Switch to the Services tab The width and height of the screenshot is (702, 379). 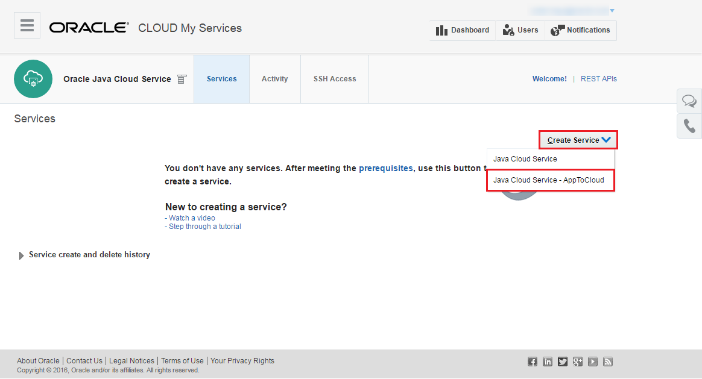click(x=221, y=79)
